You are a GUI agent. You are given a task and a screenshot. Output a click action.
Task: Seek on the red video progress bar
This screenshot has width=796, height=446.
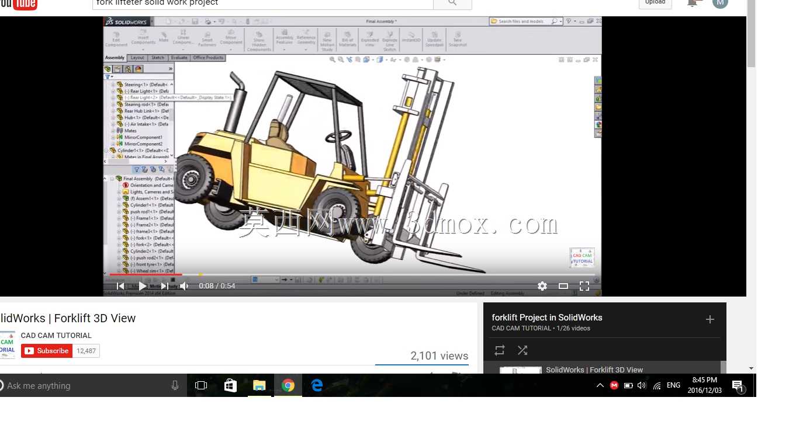pos(146,274)
